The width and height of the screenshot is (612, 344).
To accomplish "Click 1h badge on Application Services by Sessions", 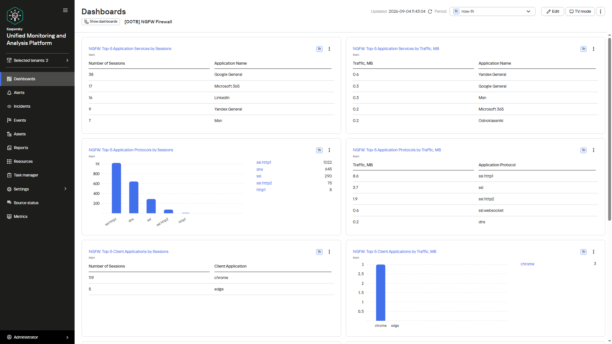I will pos(319,49).
